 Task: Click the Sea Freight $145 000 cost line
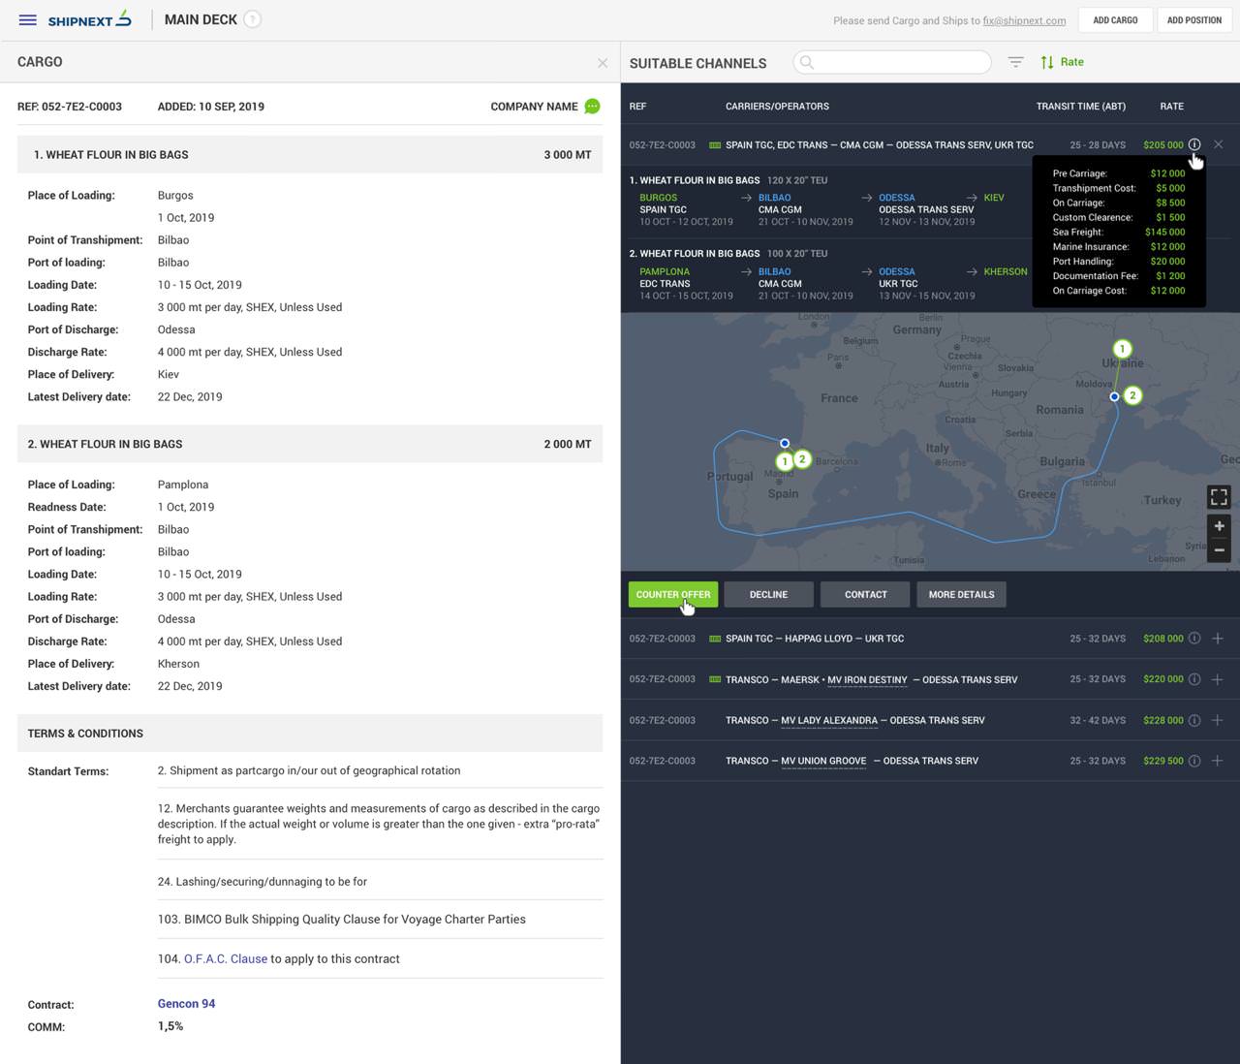pos(1119,233)
